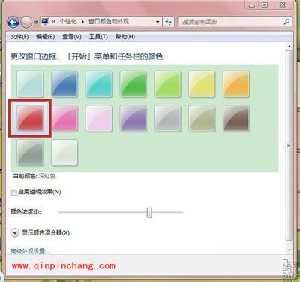Open the 编辑(E) menu

(46, 37)
